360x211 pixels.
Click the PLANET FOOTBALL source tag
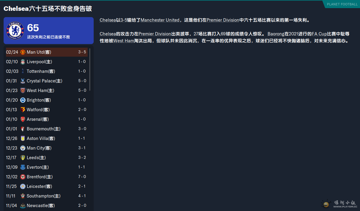coord(342,4)
